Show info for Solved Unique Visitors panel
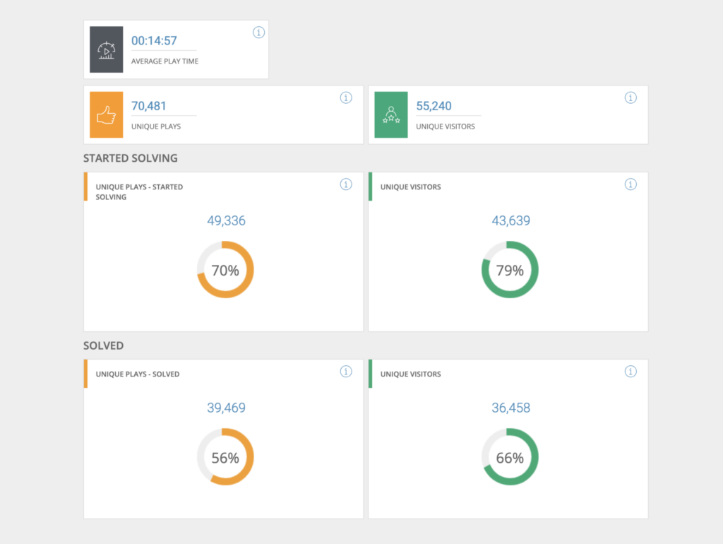723x544 pixels. click(631, 372)
